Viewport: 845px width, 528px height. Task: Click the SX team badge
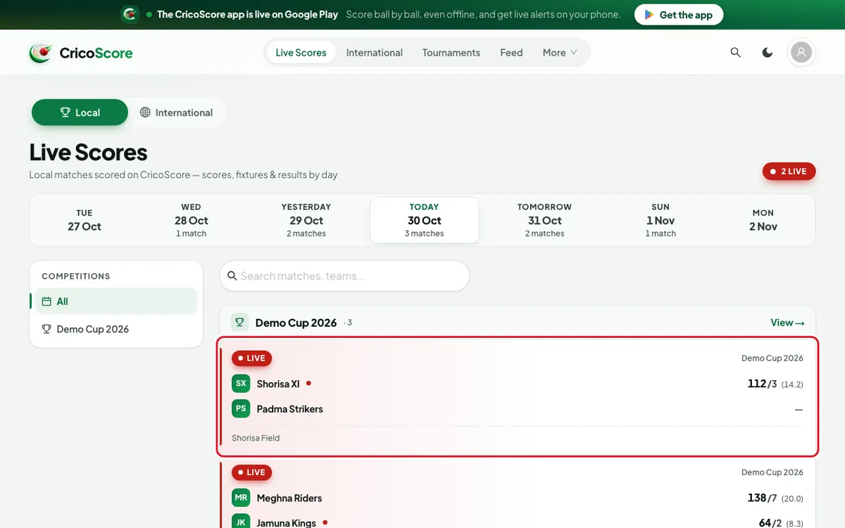pos(241,384)
